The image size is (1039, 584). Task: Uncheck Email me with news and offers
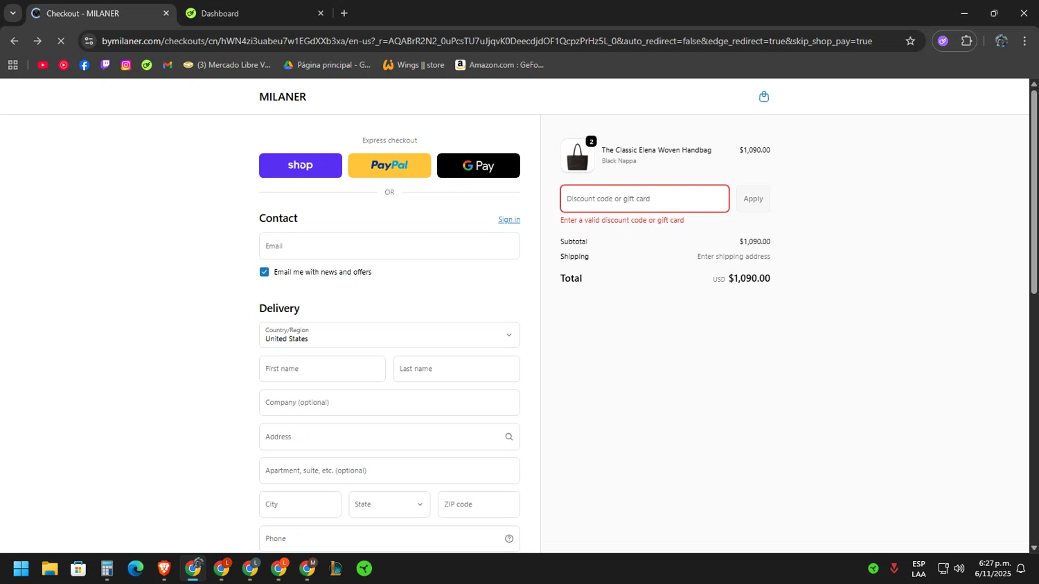(264, 272)
